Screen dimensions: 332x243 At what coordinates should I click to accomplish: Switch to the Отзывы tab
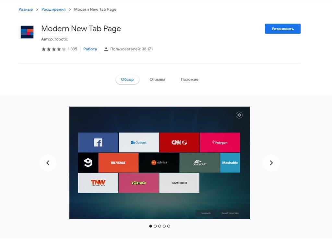pyautogui.click(x=157, y=79)
